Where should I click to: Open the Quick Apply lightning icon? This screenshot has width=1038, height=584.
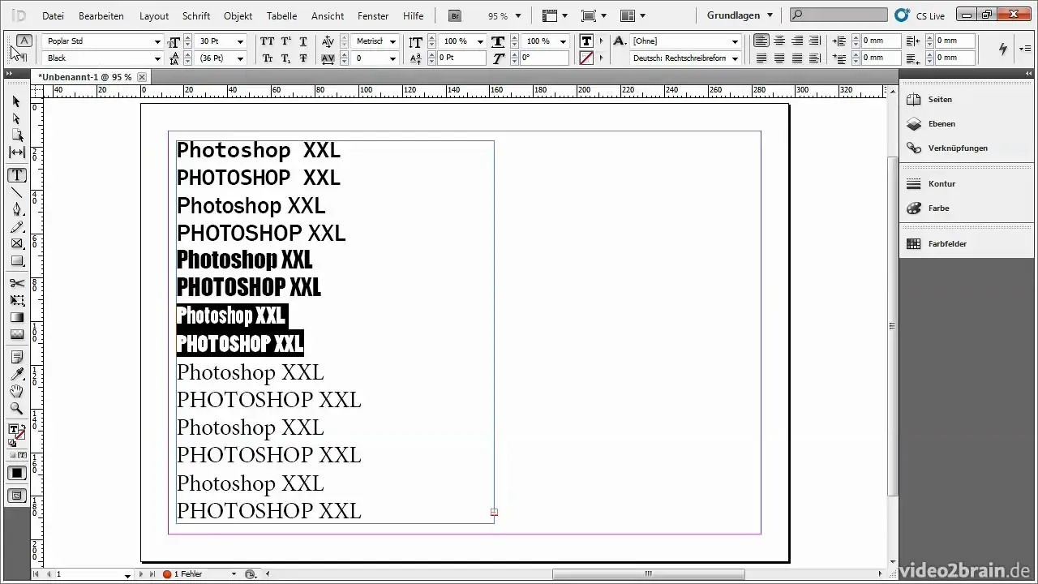click(x=1003, y=49)
